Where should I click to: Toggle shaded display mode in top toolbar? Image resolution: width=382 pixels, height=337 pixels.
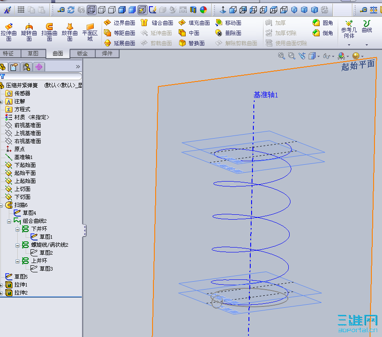pos(132,10)
